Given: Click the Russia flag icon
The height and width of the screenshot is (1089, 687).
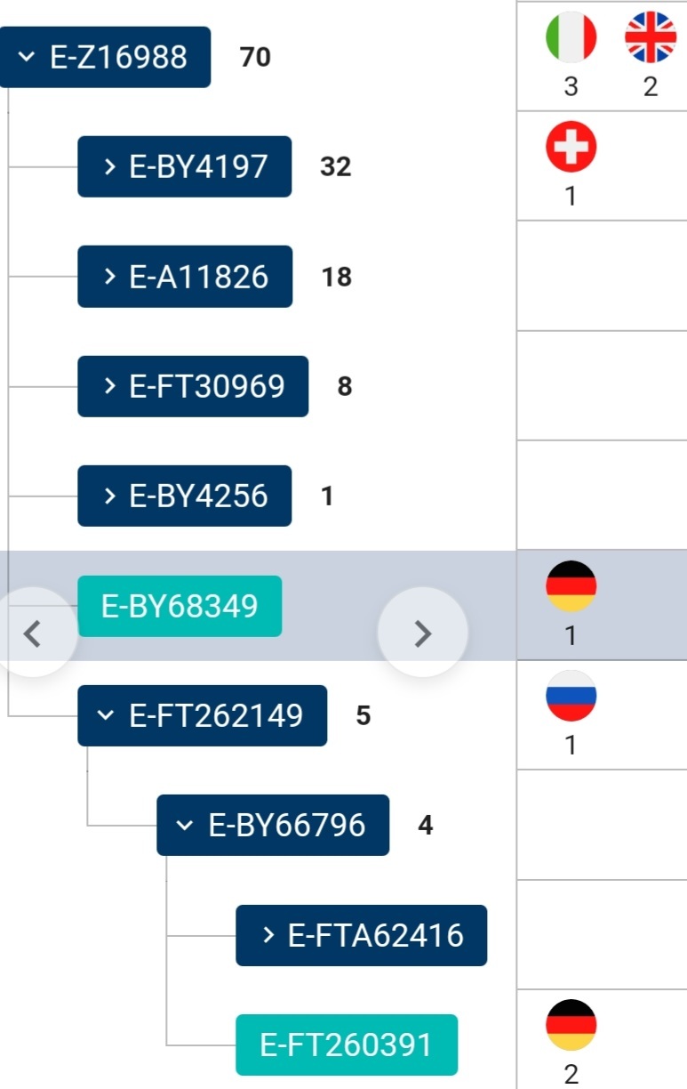Looking at the screenshot, I should 571,696.
